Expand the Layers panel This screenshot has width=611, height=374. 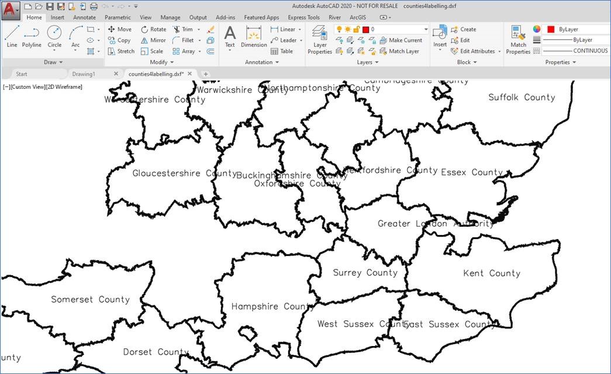pyautogui.click(x=367, y=62)
